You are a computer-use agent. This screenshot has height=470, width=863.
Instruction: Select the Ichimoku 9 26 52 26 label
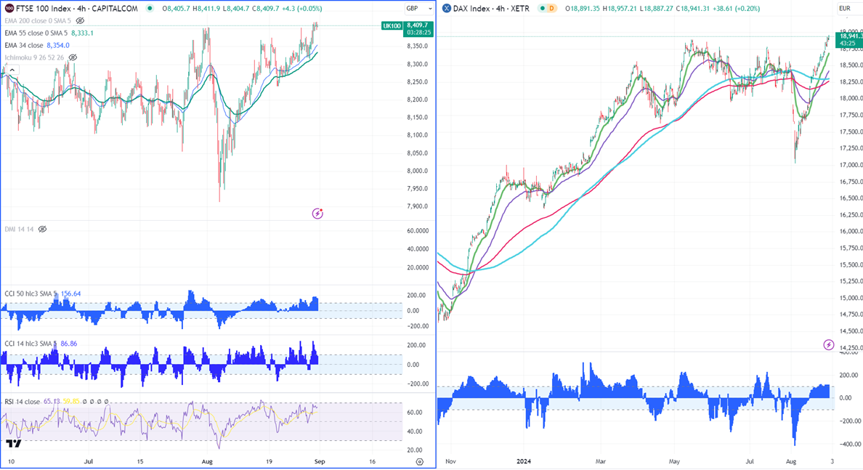click(34, 57)
